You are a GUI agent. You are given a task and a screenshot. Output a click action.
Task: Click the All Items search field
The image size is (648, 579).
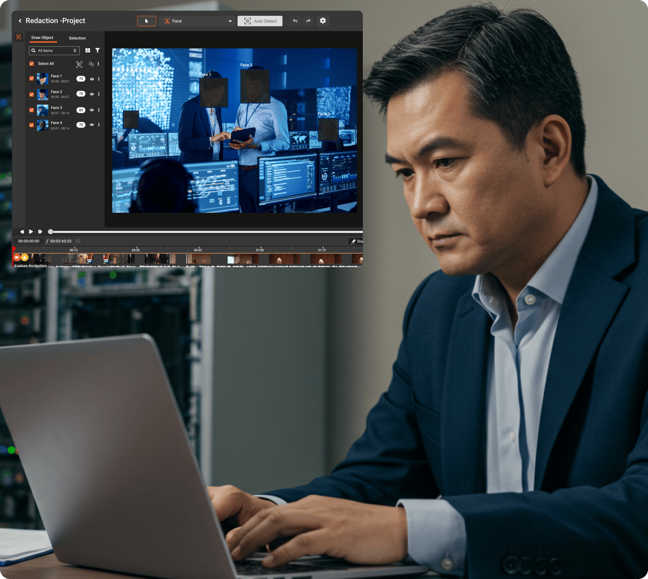54,51
